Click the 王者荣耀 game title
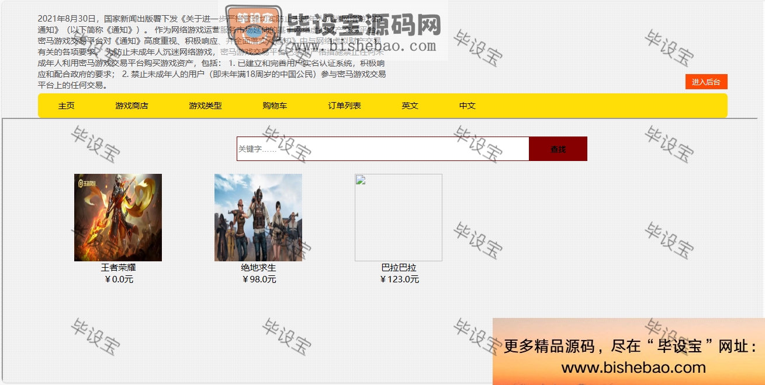765x385 pixels. tap(118, 268)
